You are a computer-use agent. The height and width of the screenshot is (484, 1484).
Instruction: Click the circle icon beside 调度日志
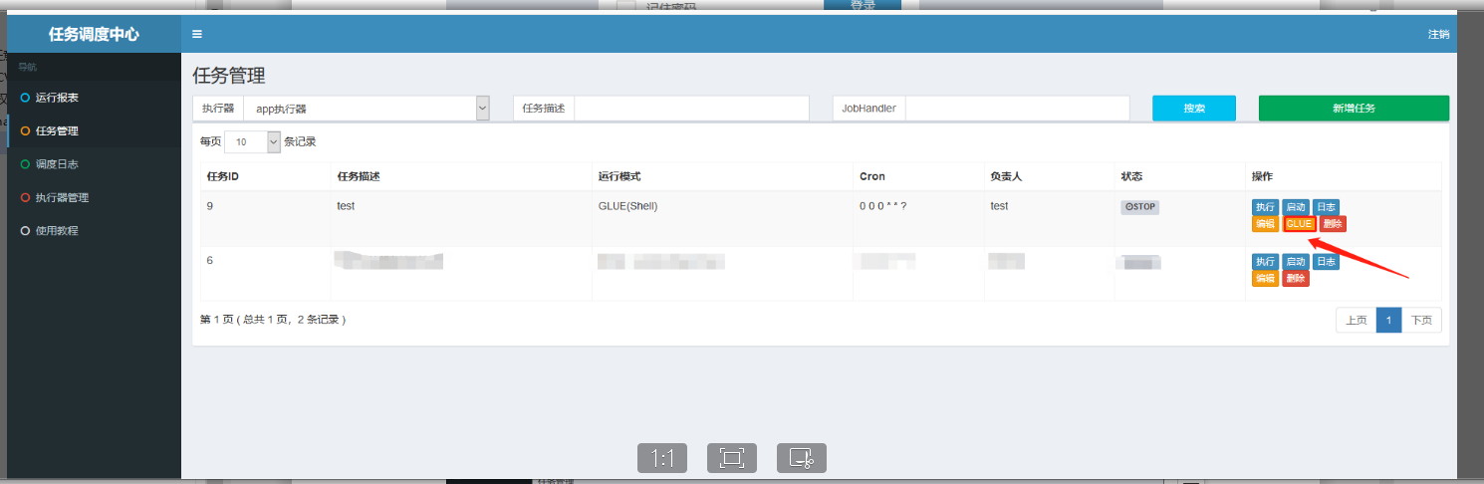(25, 164)
